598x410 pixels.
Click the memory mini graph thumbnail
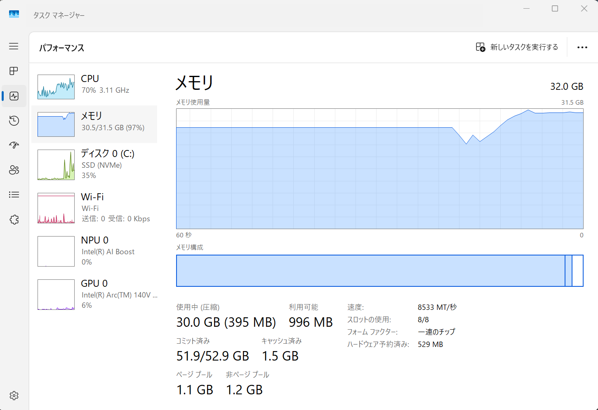tap(56, 124)
